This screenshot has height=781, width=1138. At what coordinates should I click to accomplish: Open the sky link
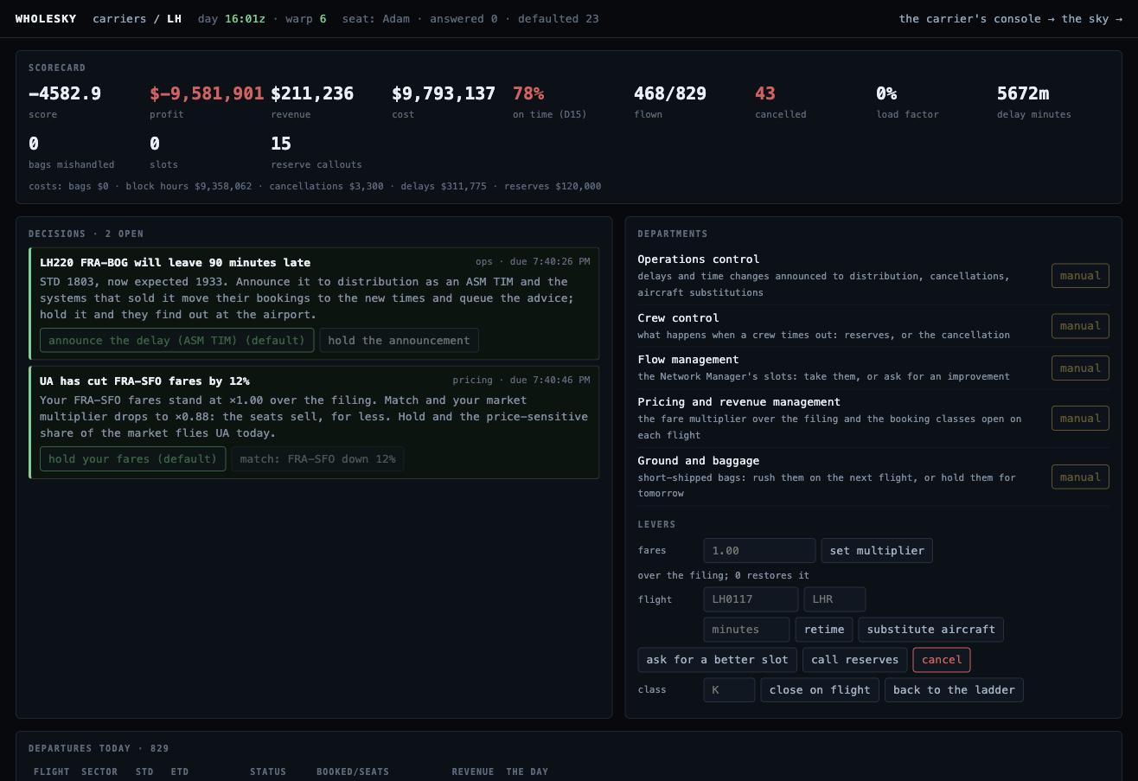coord(1092,19)
